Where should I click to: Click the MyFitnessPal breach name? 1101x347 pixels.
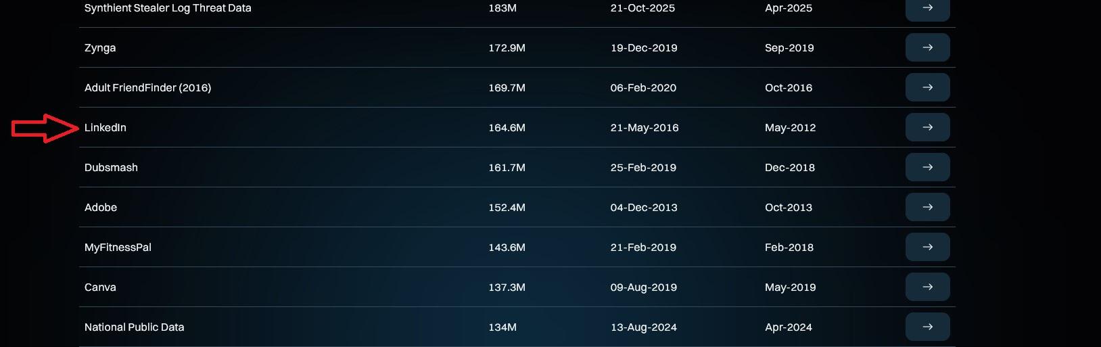point(118,247)
